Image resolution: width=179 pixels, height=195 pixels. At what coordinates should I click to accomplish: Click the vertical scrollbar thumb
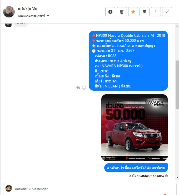coord(177,85)
